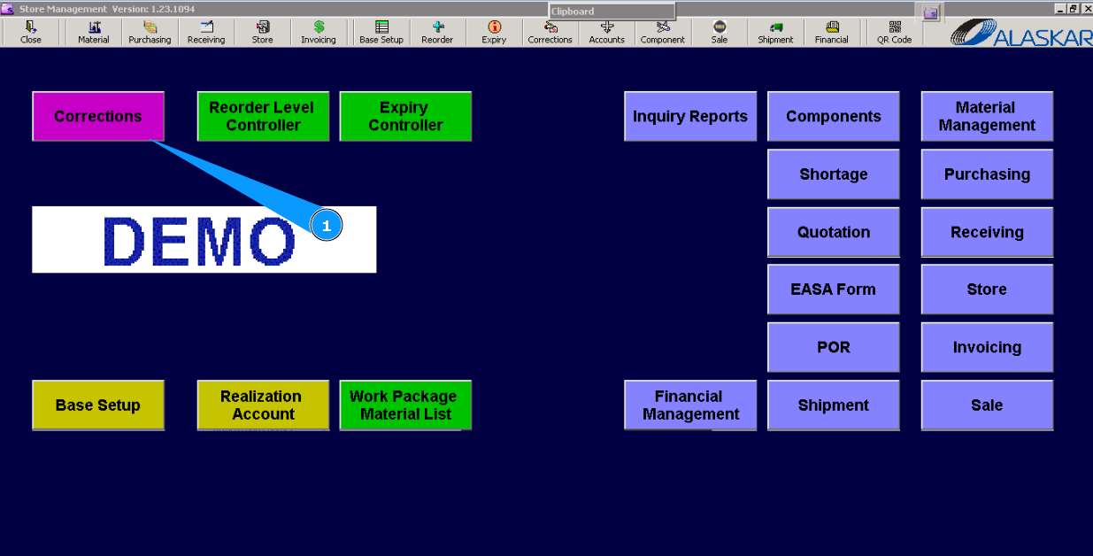Click the Base Setup toolbar icon
1093x556 pixels.
coord(381,33)
